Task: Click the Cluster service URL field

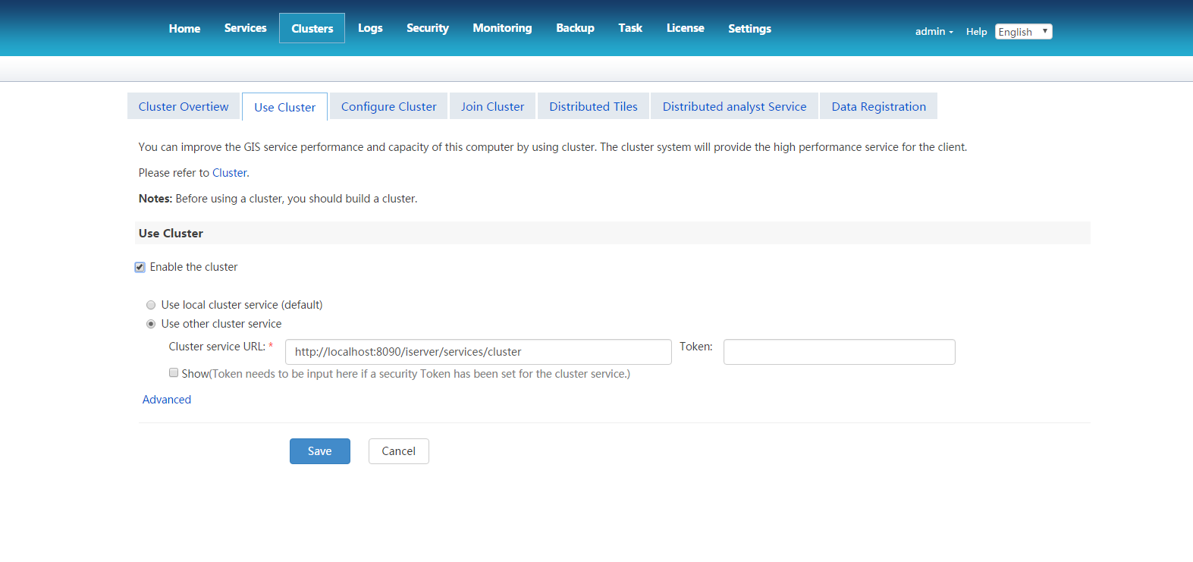Action: 478,352
